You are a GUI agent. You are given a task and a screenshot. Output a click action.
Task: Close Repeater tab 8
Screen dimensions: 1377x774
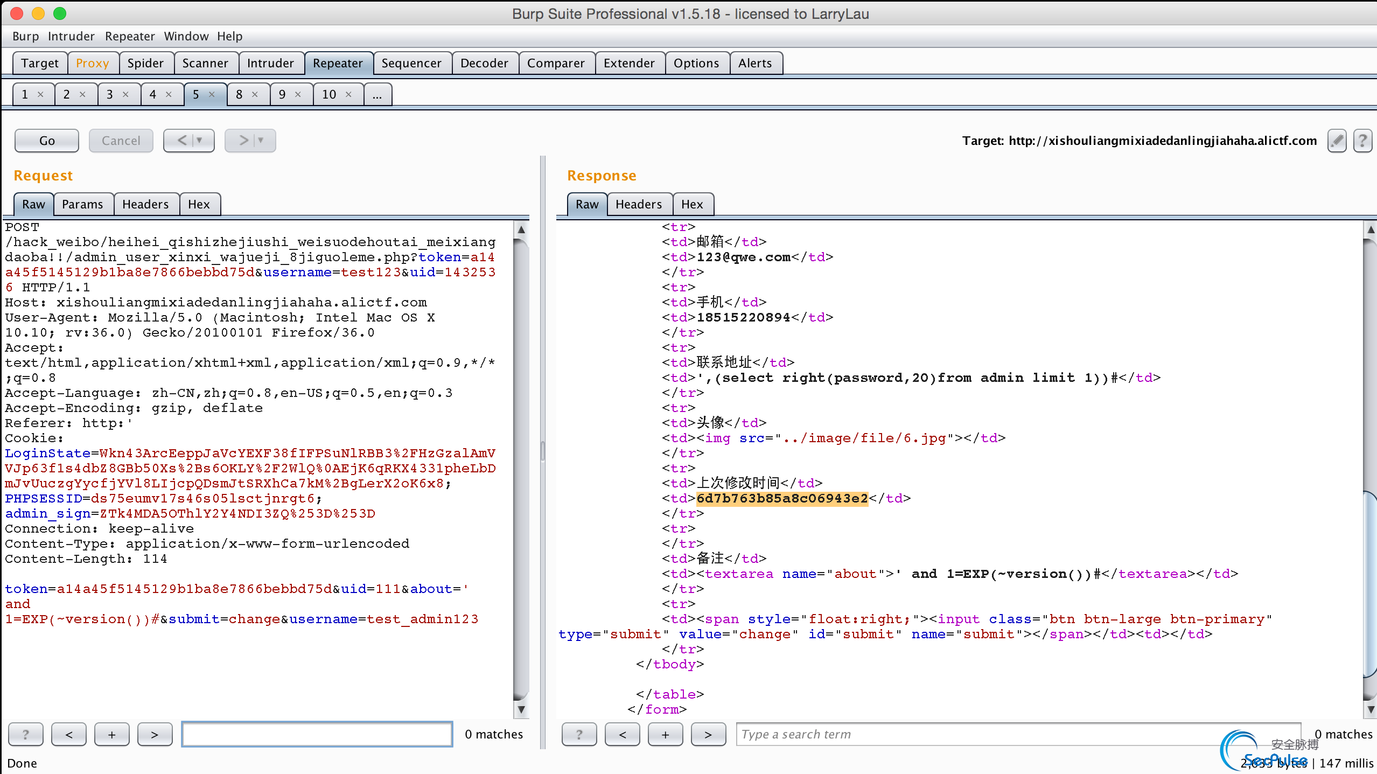pyautogui.click(x=255, y=94)
